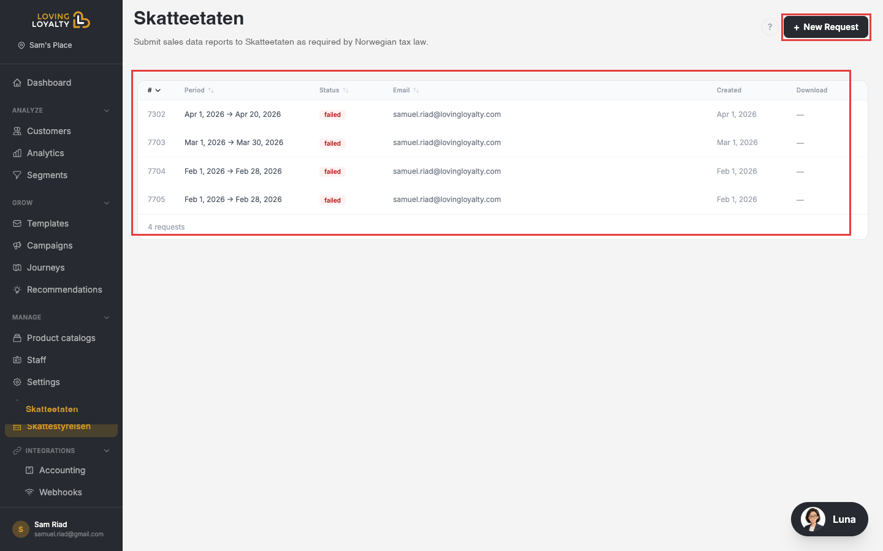Click the Created column header
The width and height of the screenshot is (883, 551).
(x=729, y=90)
